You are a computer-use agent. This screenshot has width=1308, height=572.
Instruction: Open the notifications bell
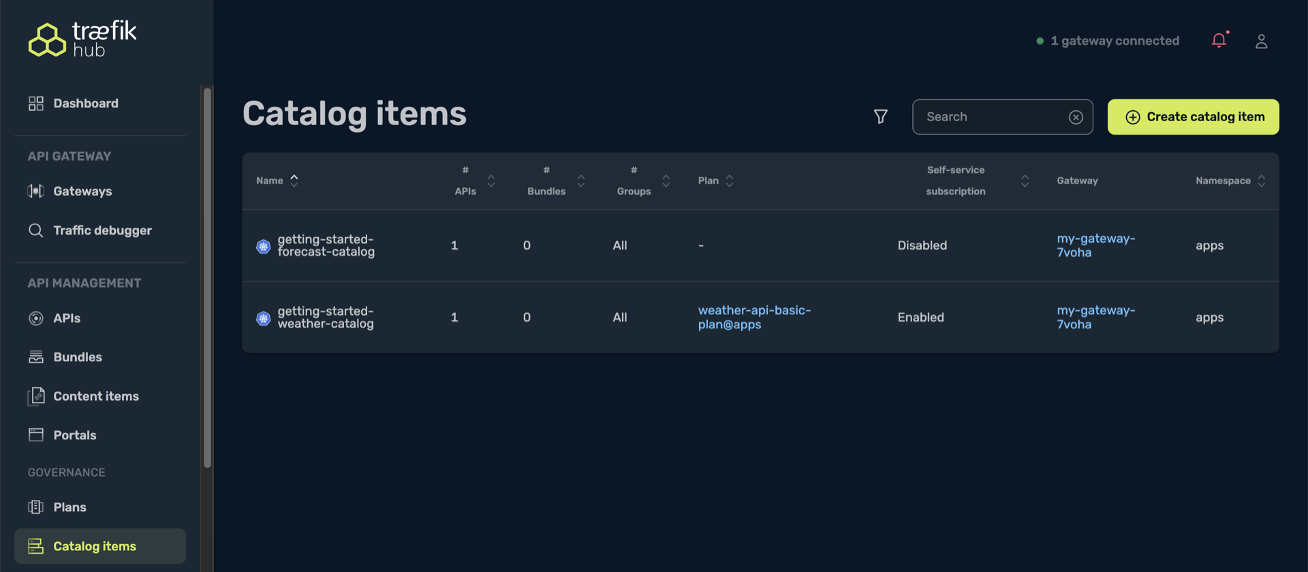pyautogui.click(x=1219, y=41)
